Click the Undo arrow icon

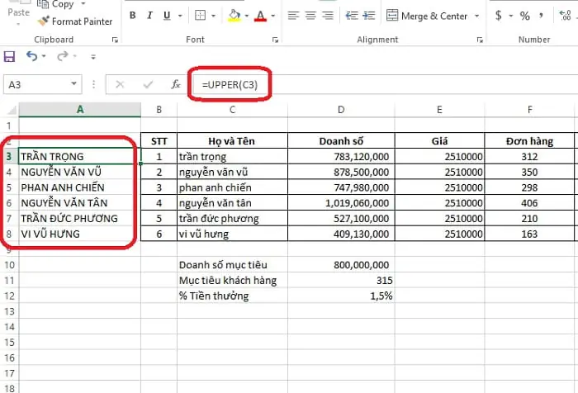point(31,56)
